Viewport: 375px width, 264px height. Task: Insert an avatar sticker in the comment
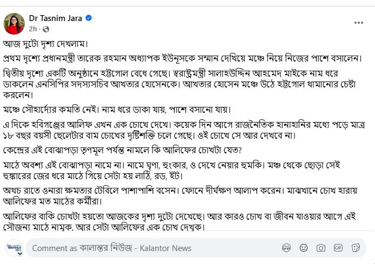pyautogui.click(x=286, y=248)
